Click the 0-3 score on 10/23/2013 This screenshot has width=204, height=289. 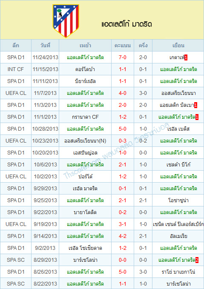123,141
